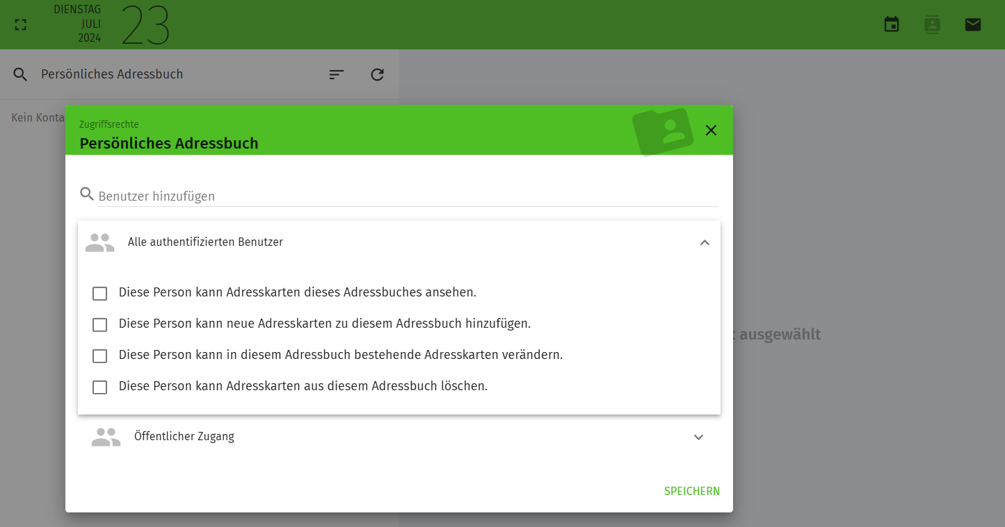Enable permission to delete Adresskarten (löschen)
The height and width of the screenshot is (527, 1005).
click(100, 387)
